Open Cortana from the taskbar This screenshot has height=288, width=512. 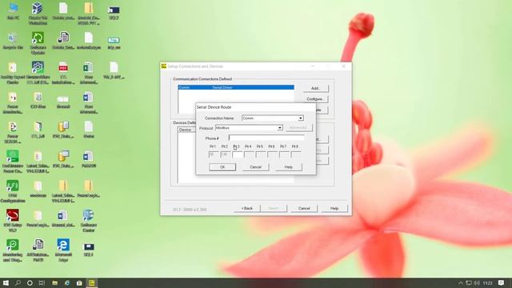[30, 282]
